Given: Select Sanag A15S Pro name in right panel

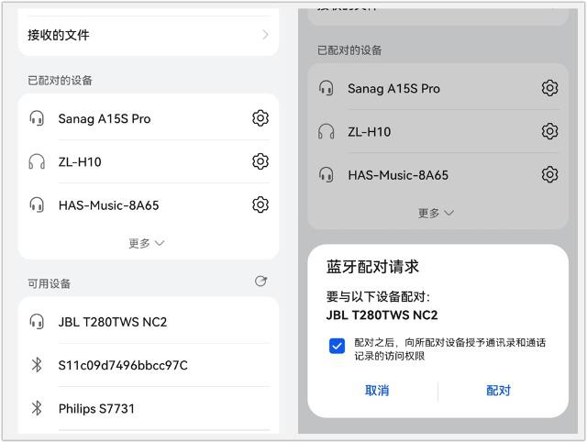Looking at the screenshot, I should coord(393,89).
